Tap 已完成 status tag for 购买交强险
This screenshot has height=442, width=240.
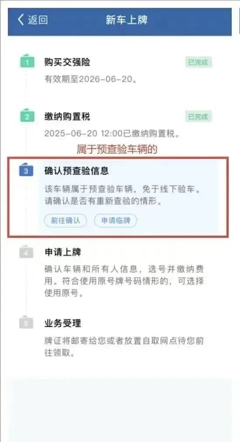[199, 62]
